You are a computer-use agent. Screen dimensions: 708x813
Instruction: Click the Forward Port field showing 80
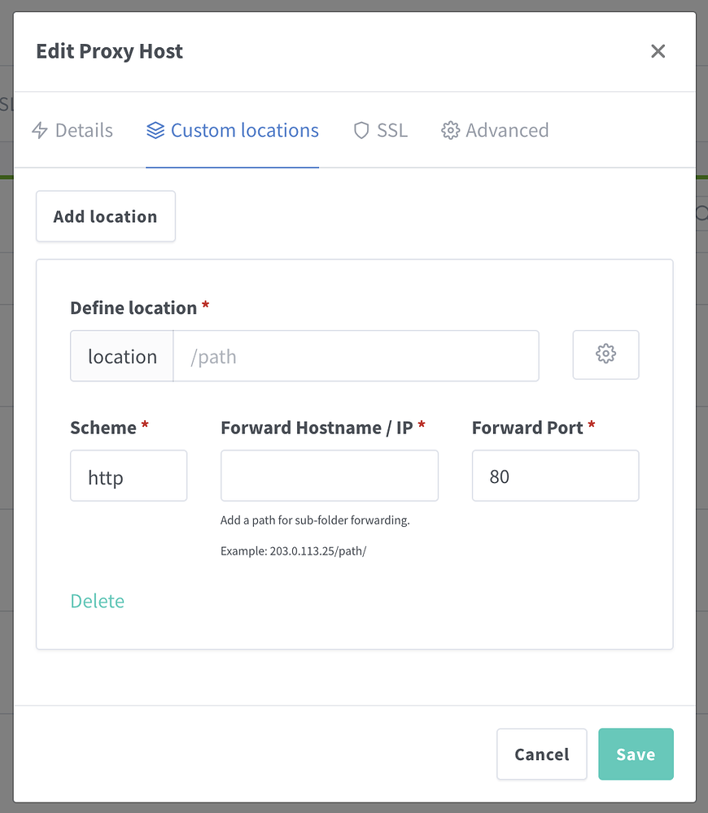click(x=555, y=476)
